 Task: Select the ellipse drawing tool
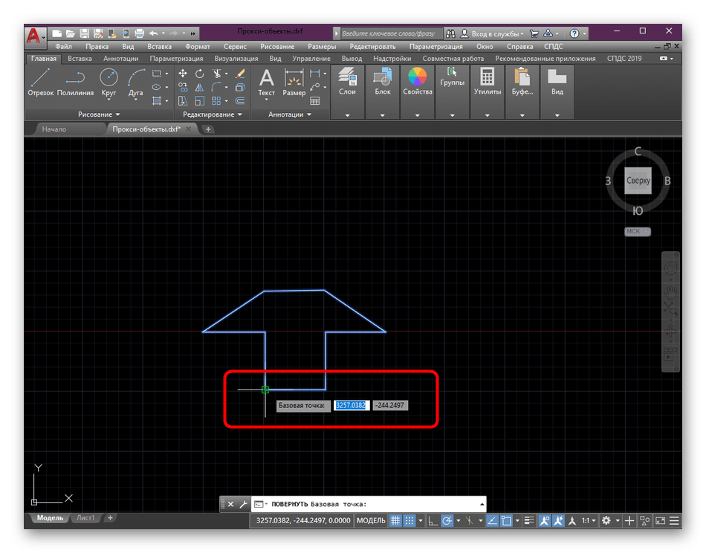(156, 87)
